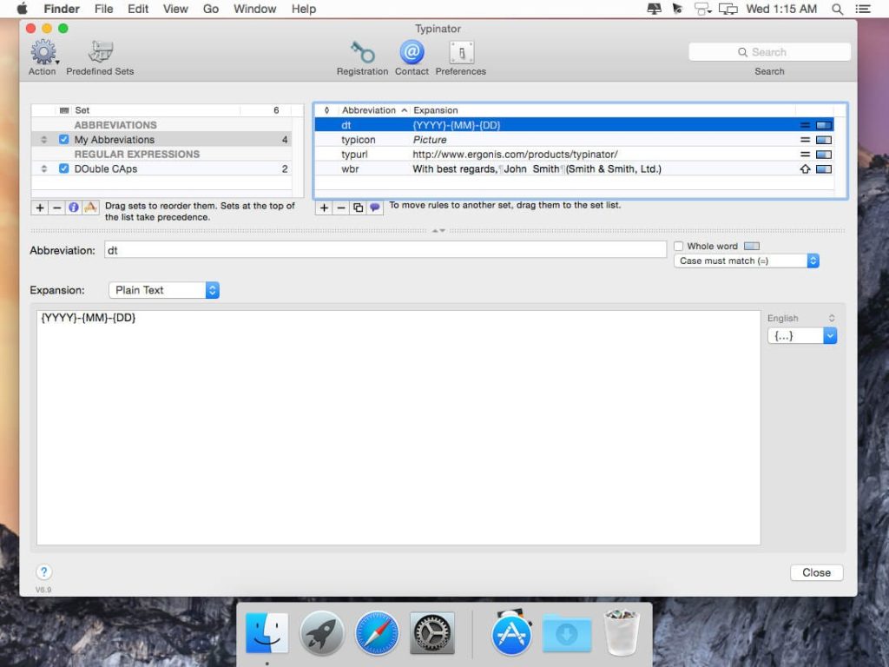This screenshot has height=667, width=889.
Task: Click the Close button
Action: (x=816, y=572)
